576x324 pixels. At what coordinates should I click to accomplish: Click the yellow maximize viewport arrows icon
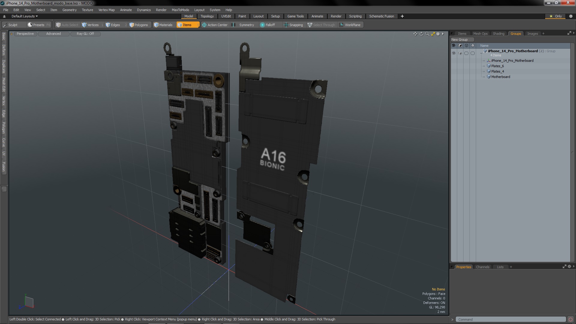tap(433, 34)
